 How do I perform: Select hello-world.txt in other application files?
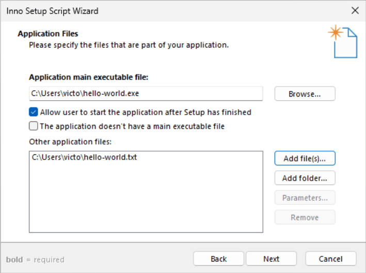(84, 157)
